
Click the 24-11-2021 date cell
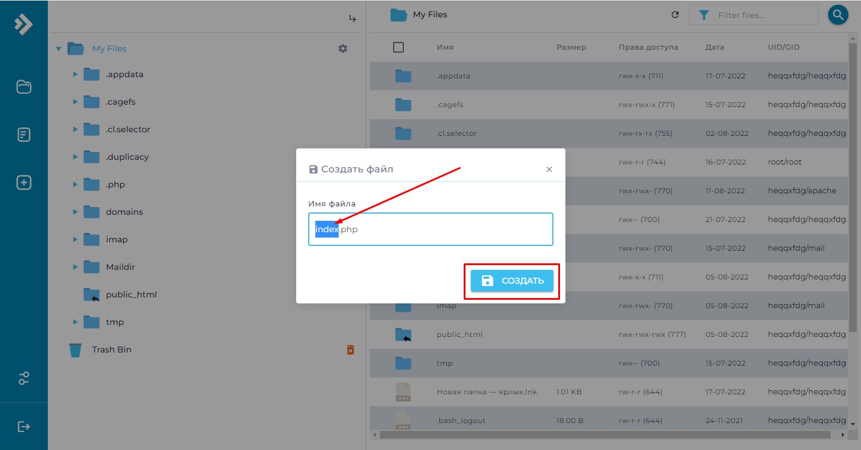click(x=724, y=421)
